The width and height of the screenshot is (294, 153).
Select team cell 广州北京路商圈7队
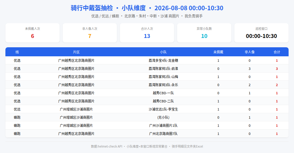[x=163, y=134]
